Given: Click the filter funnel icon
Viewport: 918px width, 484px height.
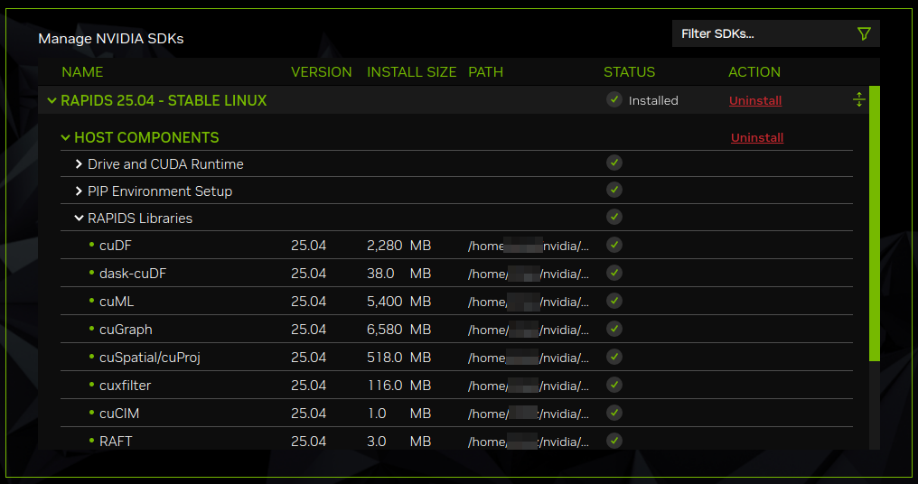Looking at the screenshot, I should tap(863, 34).
